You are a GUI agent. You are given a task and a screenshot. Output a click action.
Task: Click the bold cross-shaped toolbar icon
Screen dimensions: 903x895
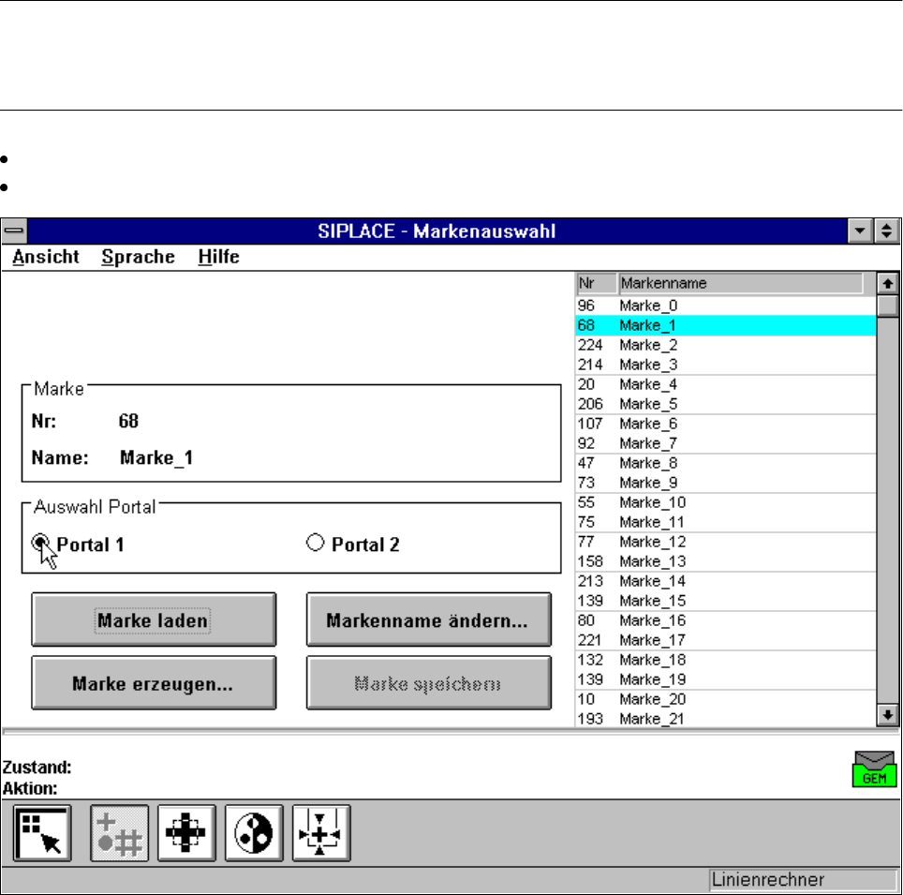point(186,833)
